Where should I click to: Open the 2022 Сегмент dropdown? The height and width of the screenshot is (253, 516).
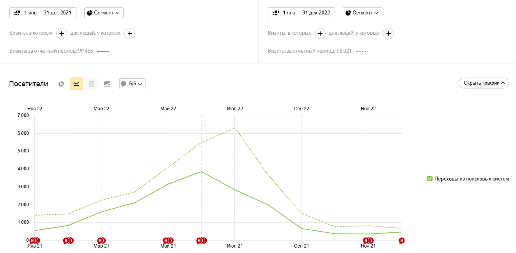[x=362, y=13]
